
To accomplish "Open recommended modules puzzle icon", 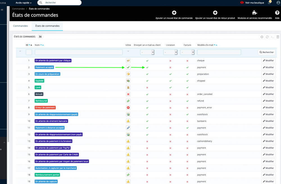I will pyautogui.click(x=255, y=13).
